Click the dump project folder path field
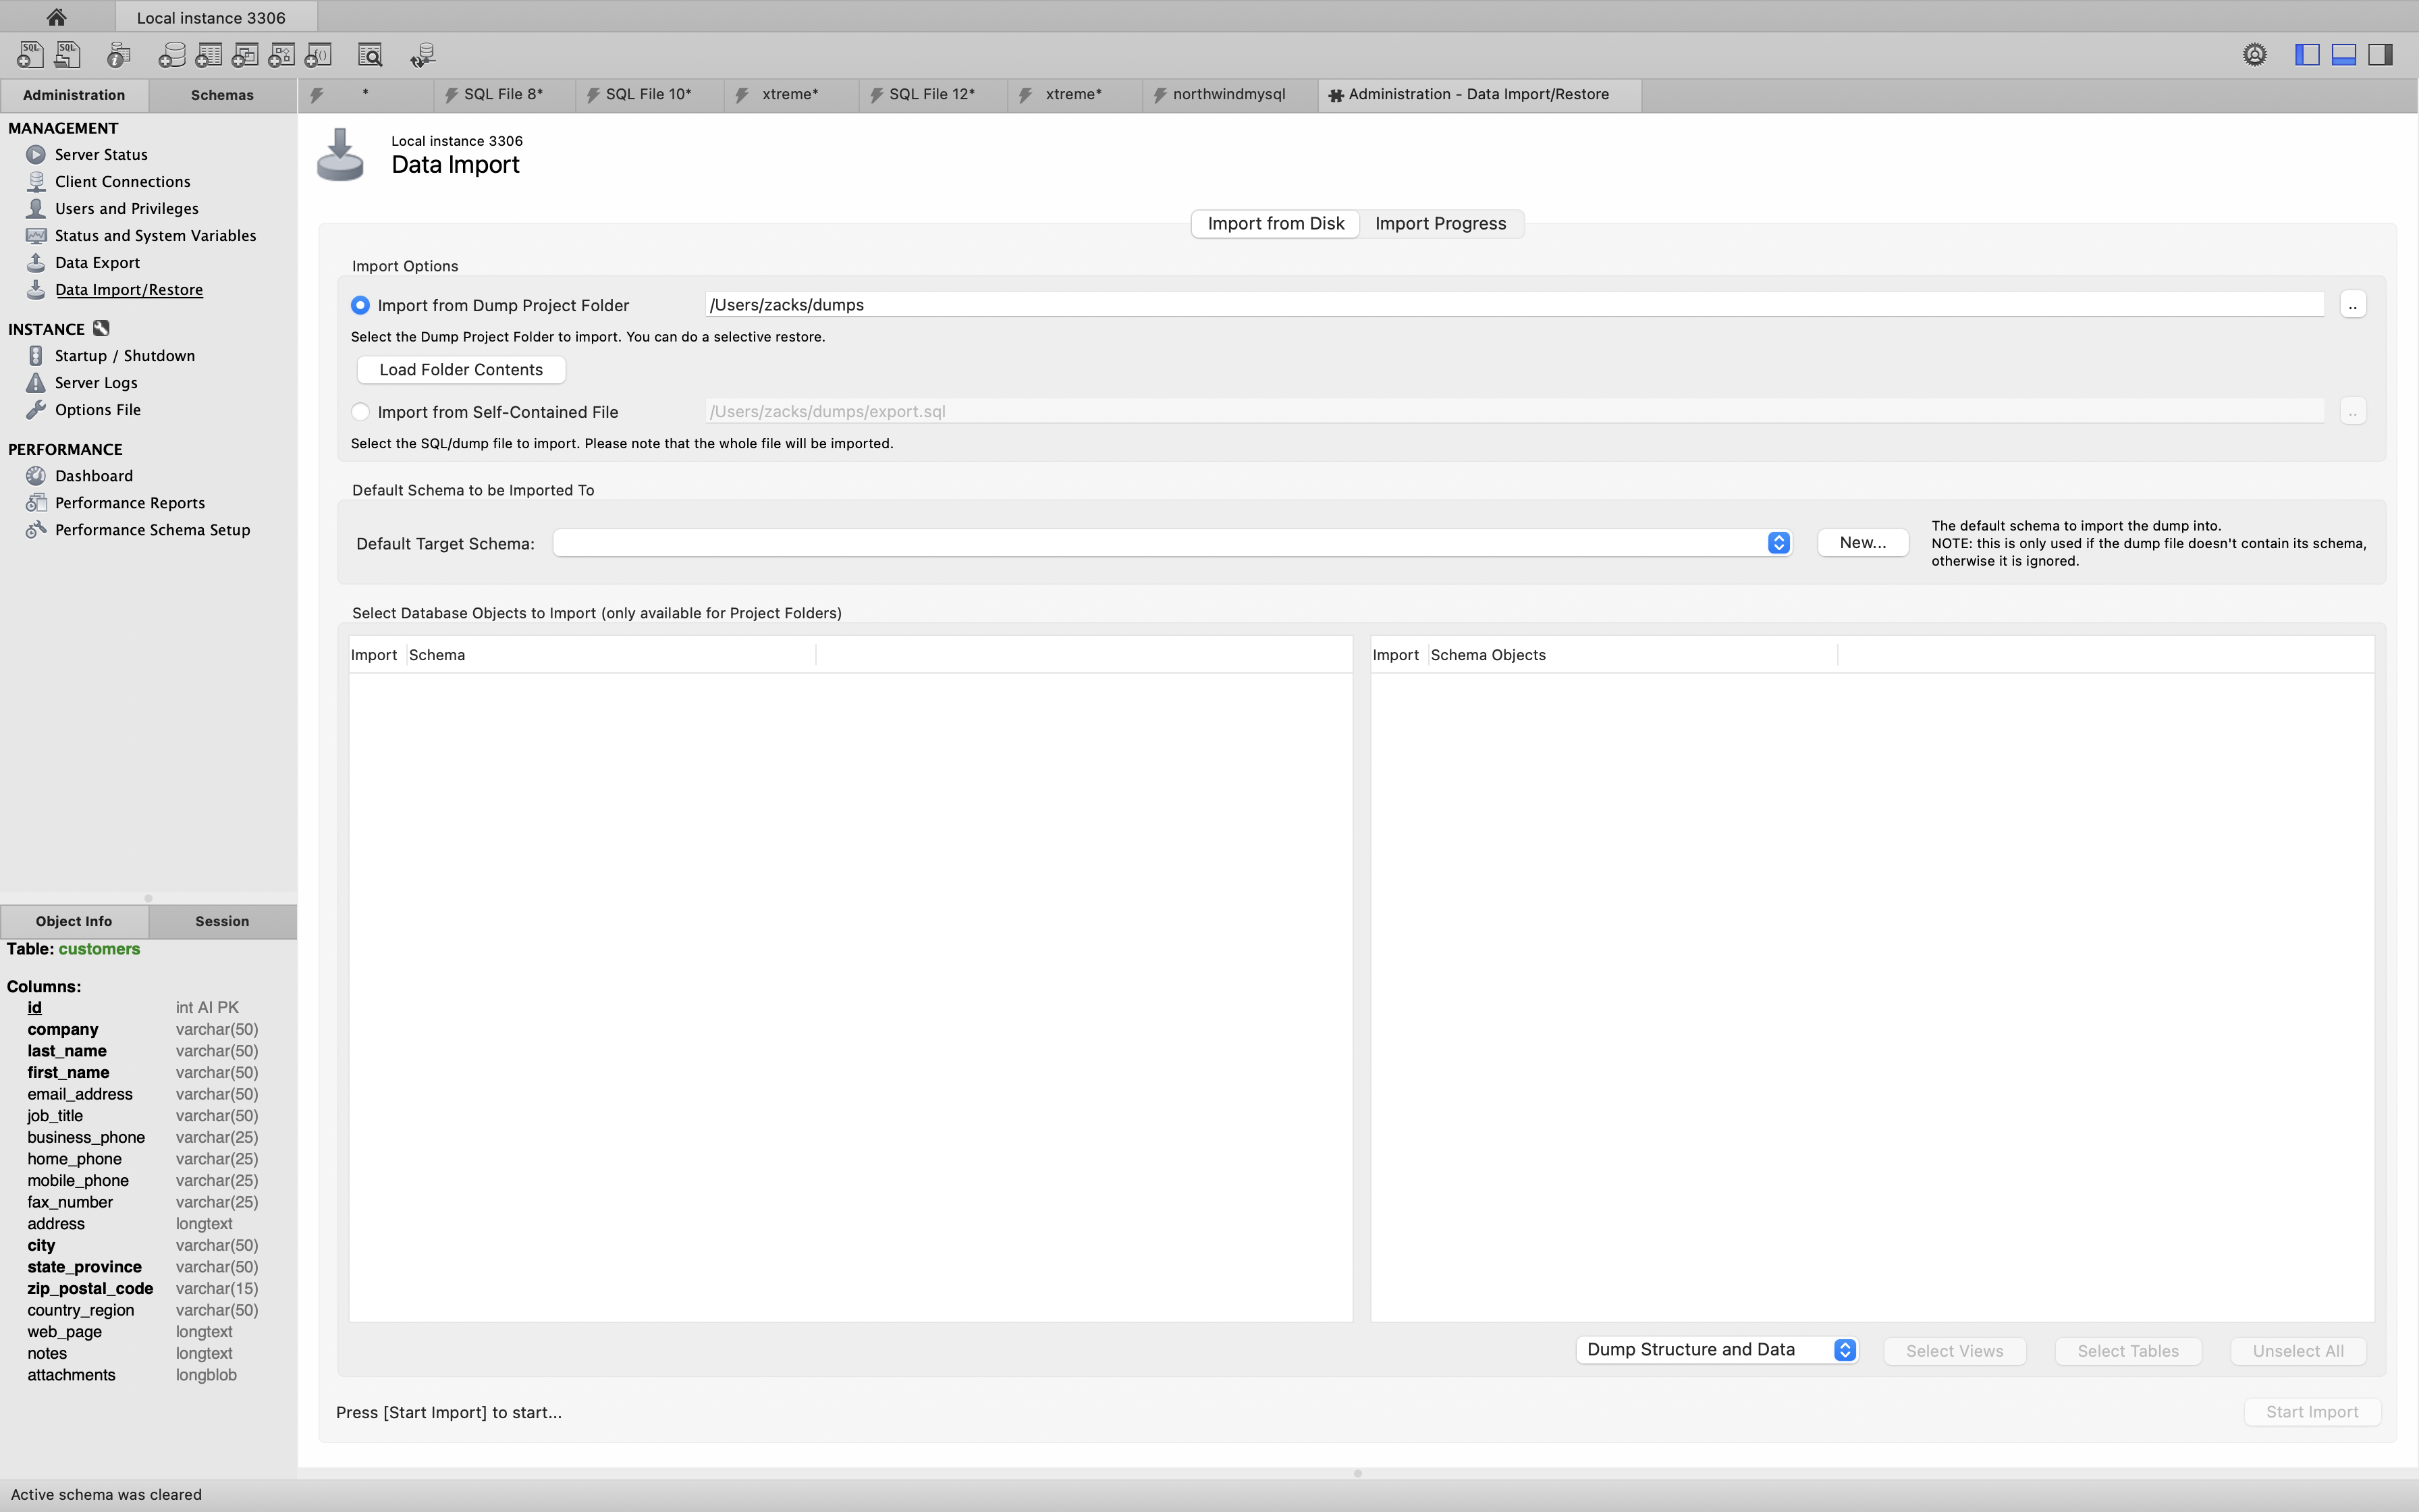The width and height of the screenshot is (2419, 1512). [1513, 305]
